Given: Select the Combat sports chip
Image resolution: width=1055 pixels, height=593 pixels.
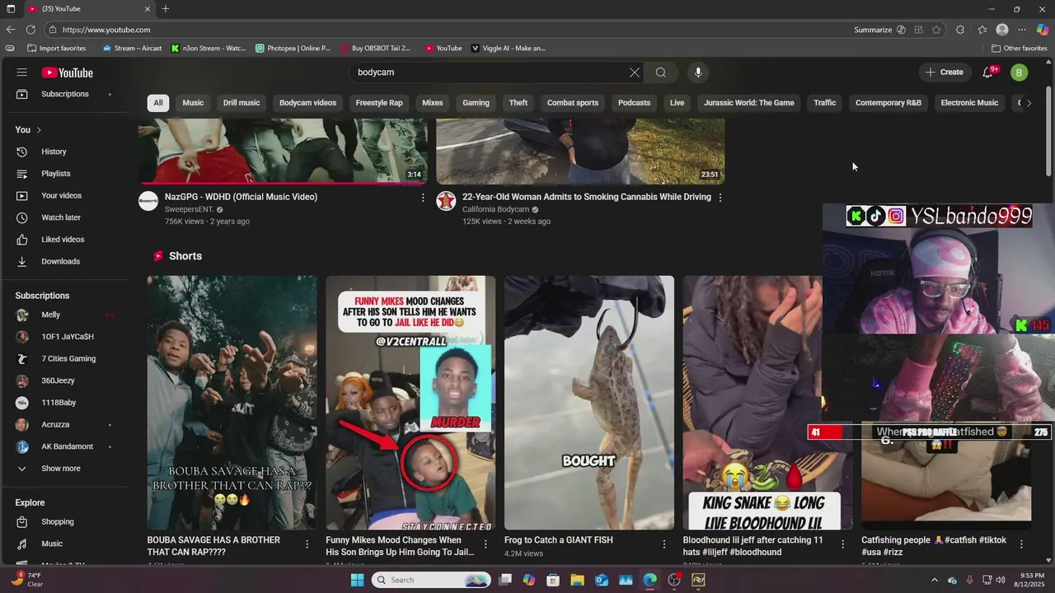Looking at the screenshot, I should 573,103.
